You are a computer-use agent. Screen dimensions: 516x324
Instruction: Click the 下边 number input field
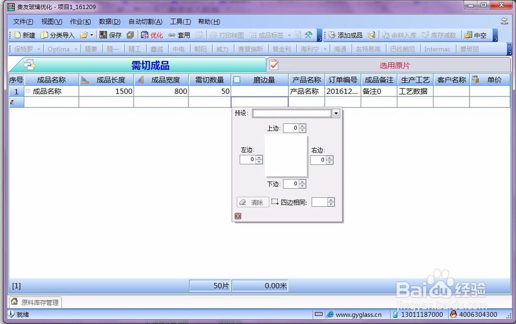(291, 184)
